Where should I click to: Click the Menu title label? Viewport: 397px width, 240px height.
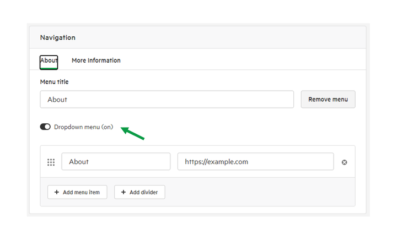(54, 82)
